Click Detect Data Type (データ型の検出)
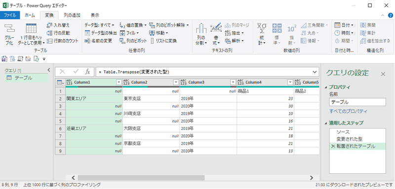Image resolution: width=395 pixels, height=189 pixels. pos(101,33)
